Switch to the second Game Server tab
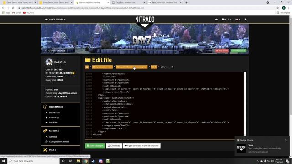This screenshot has height=164, width=292. (x=56, y=3)
